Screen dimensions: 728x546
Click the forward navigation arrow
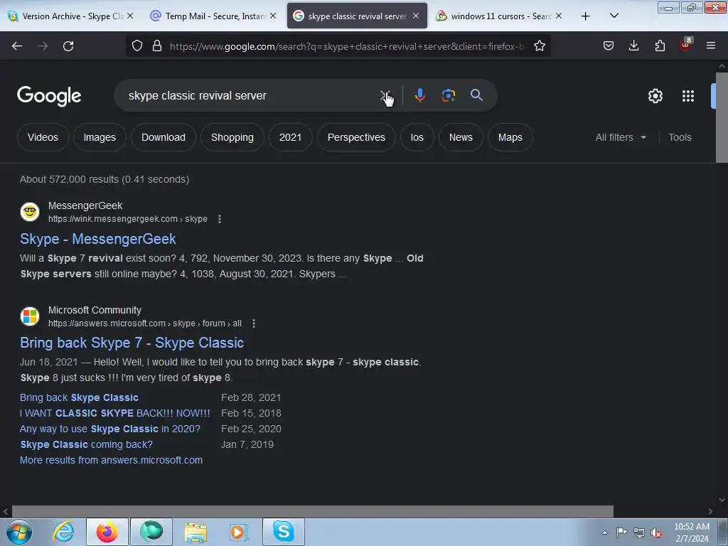(43, 46)
